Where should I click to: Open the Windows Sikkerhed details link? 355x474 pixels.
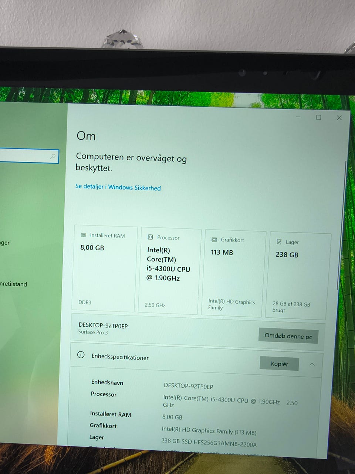coord(118,187)
